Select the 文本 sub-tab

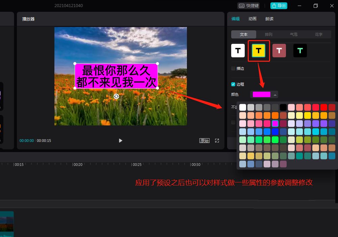pos(244,34)
